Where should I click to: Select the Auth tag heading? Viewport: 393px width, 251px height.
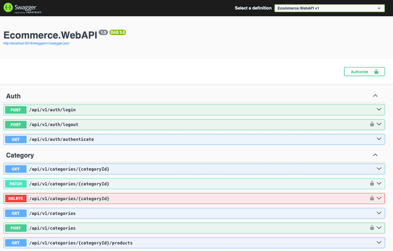[x=14, y=96]
